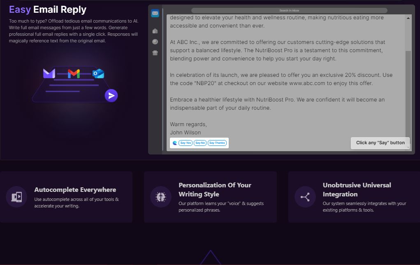Click the home icon in the mail sidebar
Screen dimensions: 420x265
click(x=155, y=31)
